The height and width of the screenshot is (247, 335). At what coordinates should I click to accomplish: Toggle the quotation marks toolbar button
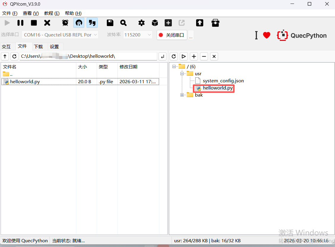(x=92, y=23)
